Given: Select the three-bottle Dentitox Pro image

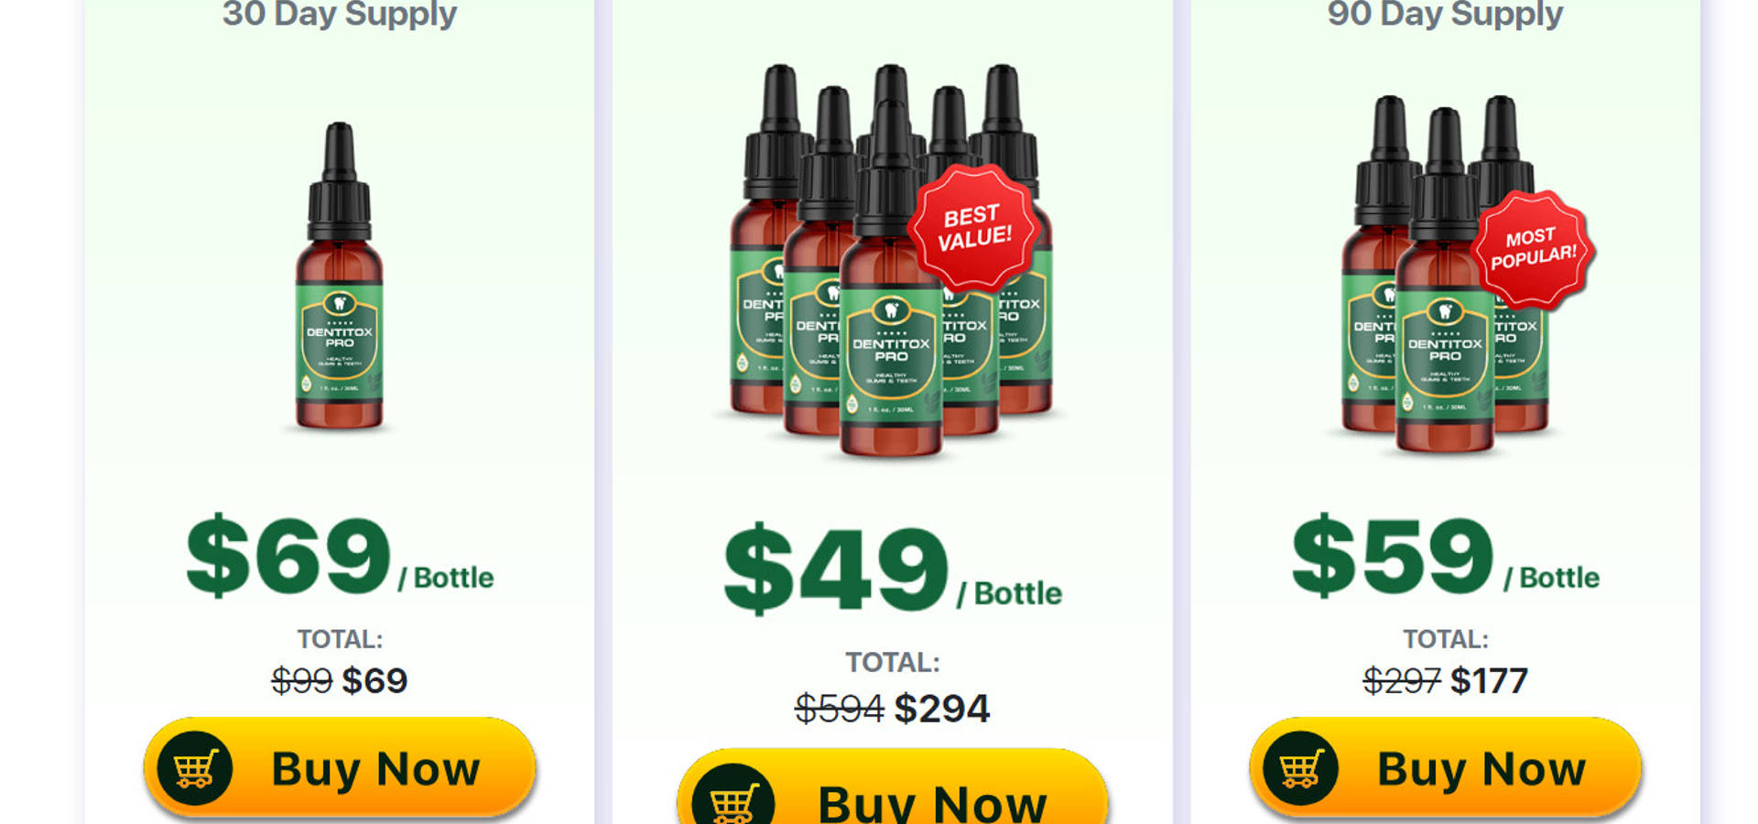Looking at the screenshot, I should tap(1447, 274).
